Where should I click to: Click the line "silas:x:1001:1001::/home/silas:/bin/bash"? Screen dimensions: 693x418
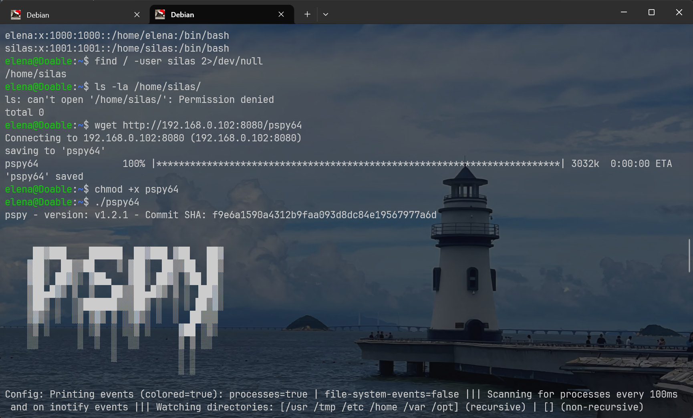point(117,48)
